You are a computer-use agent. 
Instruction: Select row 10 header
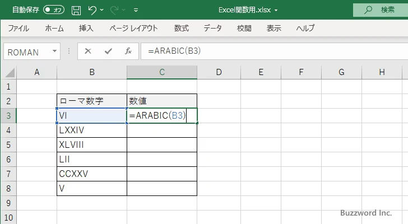[x=8, y=217]
